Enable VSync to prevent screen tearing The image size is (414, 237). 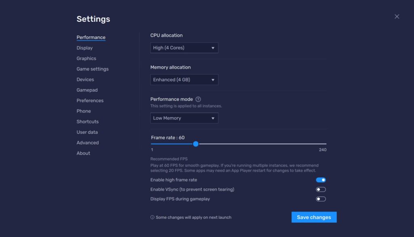(321, 189)
